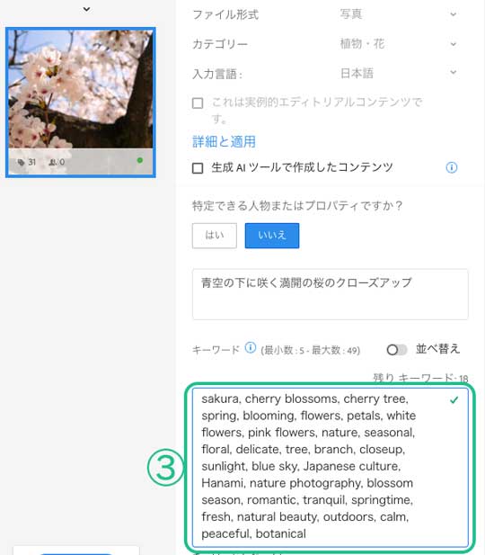Viewport: 485px width, 555px height.
Task: Click the 写真 file type value
Action: [350, 14]
